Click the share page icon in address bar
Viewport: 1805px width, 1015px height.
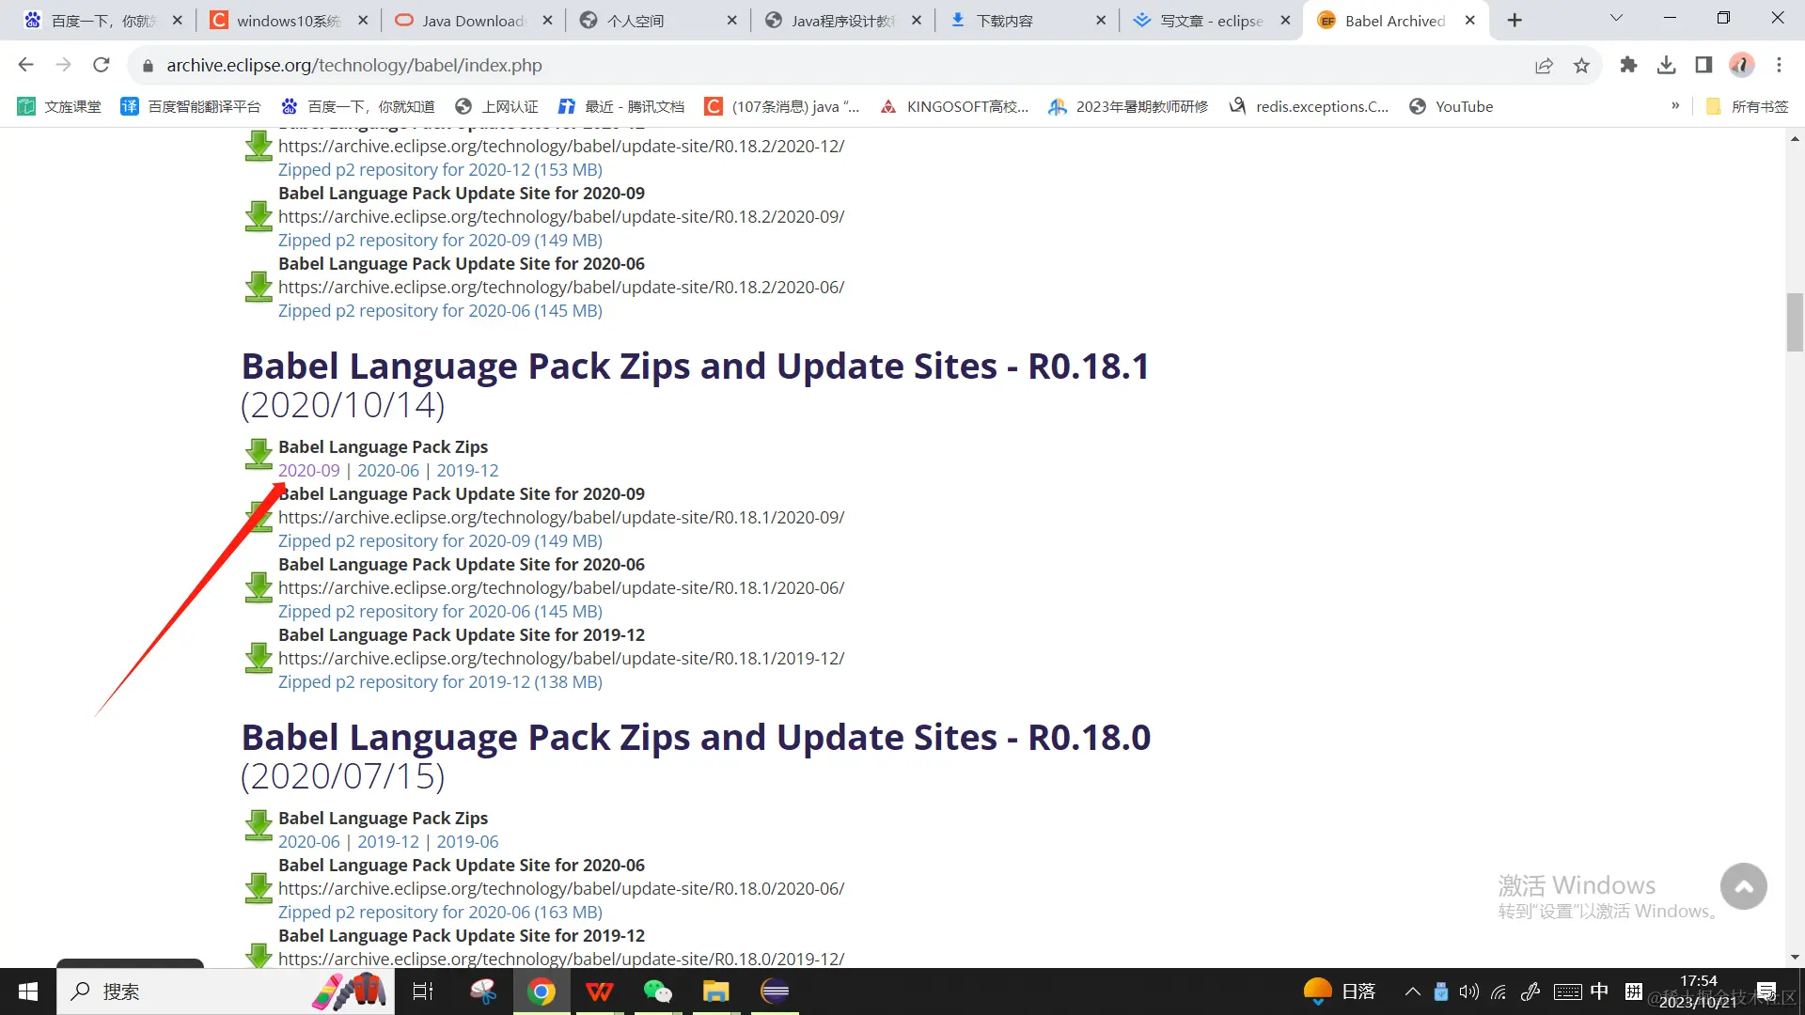click(1544, 65)
